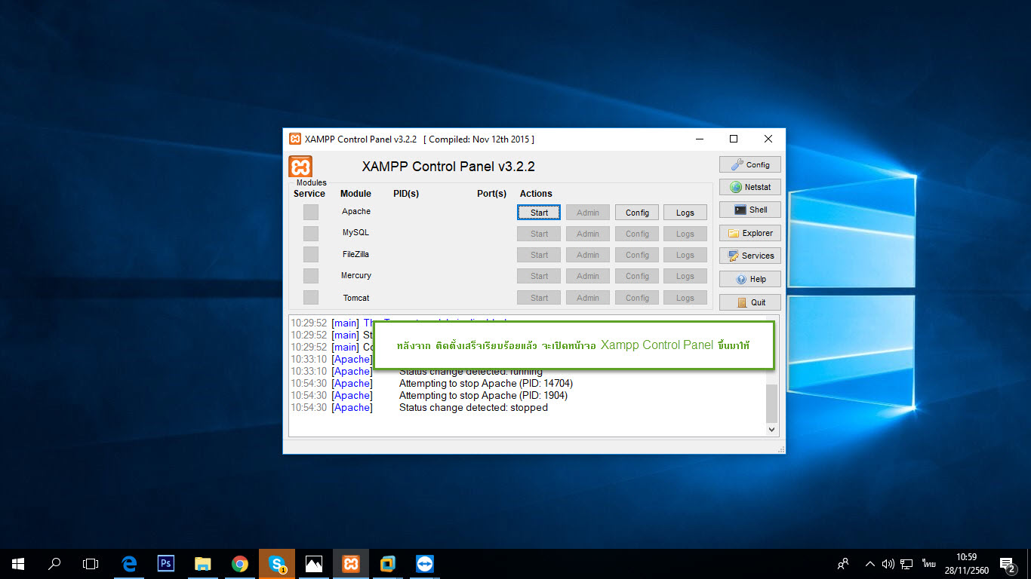Open File Explorer from the taskbar
The image size is (1031, 579).
coord(203,564)
